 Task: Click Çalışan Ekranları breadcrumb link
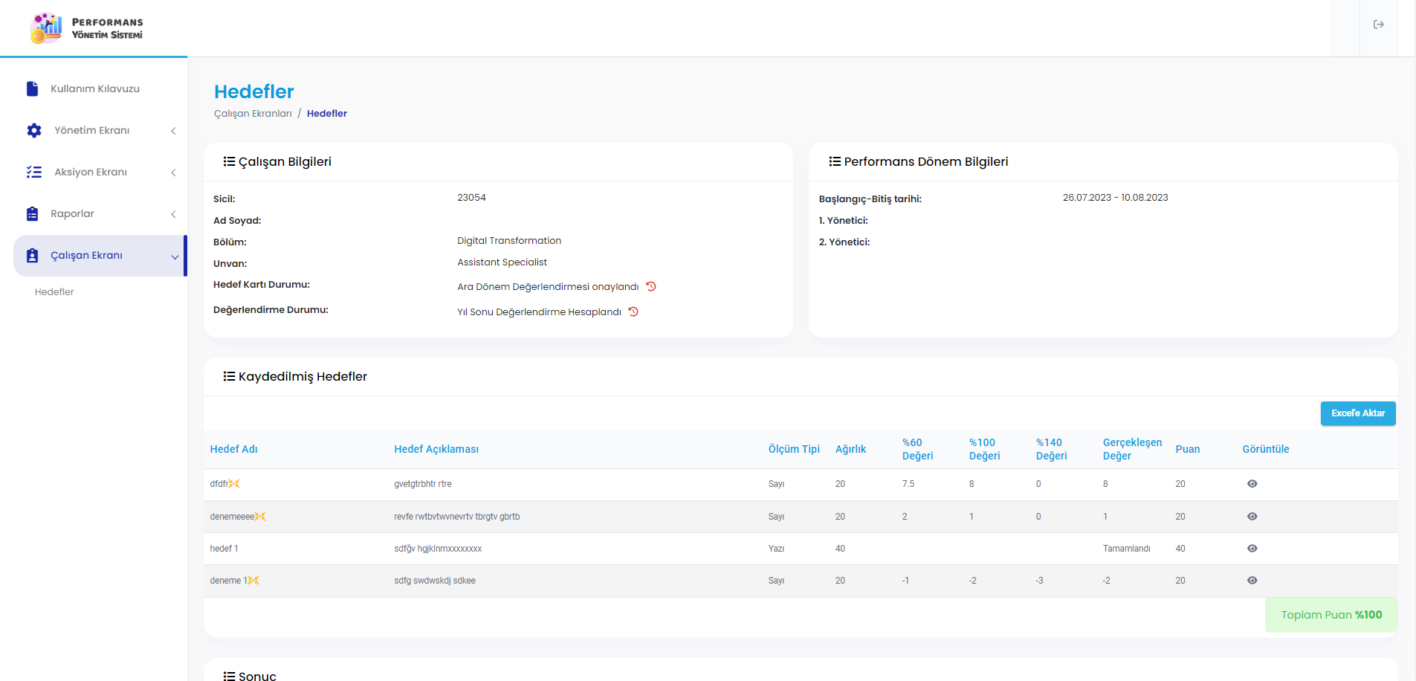click(253, 113)
